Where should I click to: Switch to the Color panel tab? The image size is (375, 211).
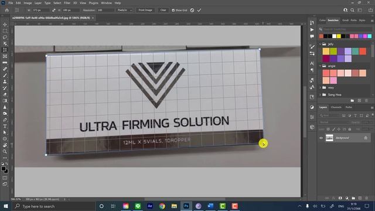(322, 21)
